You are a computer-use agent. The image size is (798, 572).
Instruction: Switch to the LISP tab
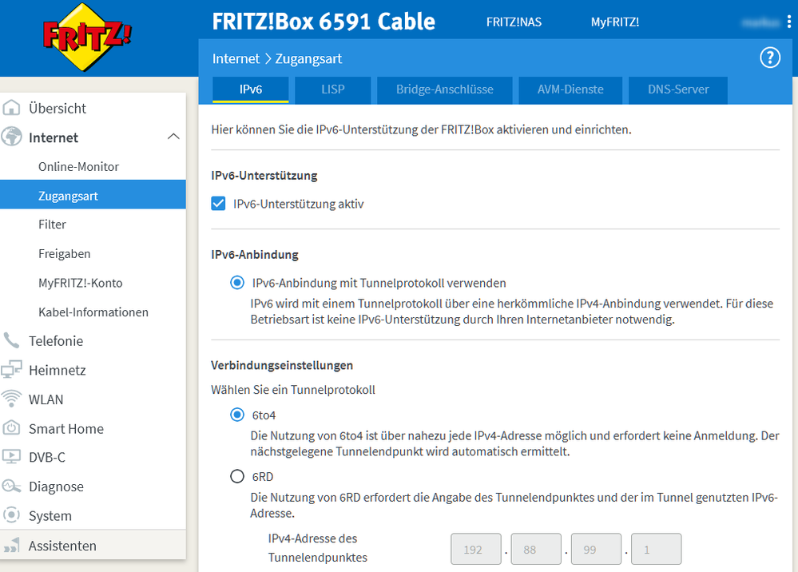click(333, 89)
